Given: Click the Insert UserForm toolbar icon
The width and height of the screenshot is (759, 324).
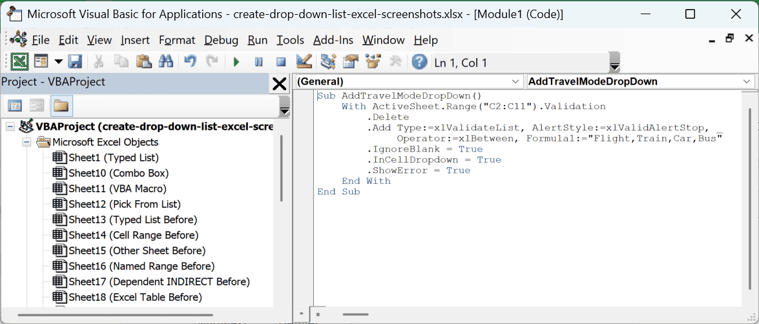Looking at the screenshot, I should click(x=41, y=62).
